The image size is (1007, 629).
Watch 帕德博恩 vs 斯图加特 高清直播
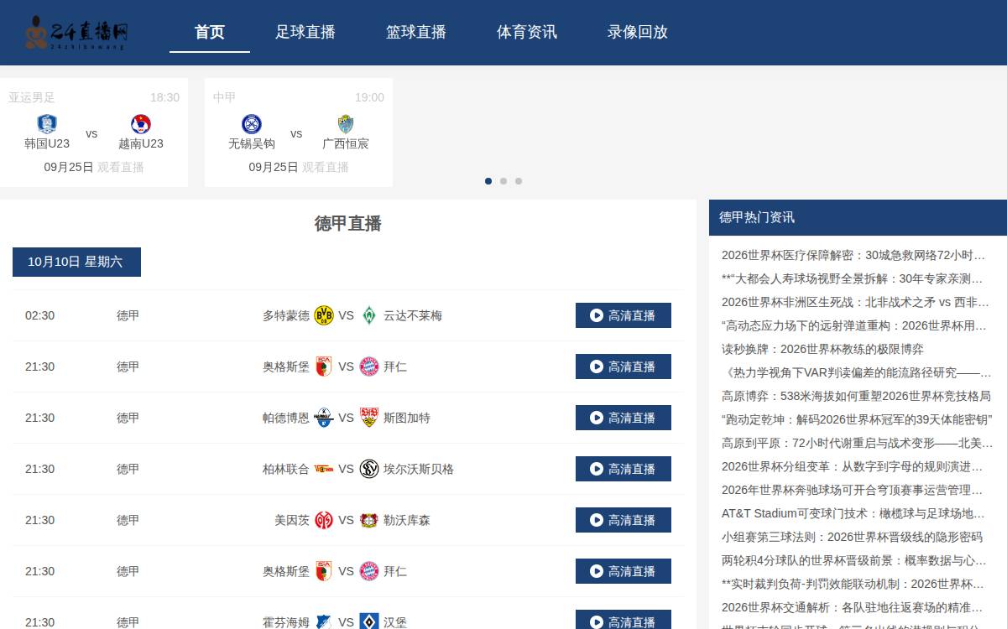point(624,418)
